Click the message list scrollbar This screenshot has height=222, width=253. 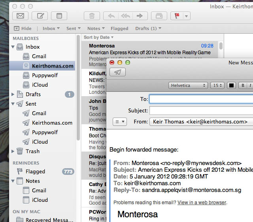pyautogui.click(x=221, y=46)
